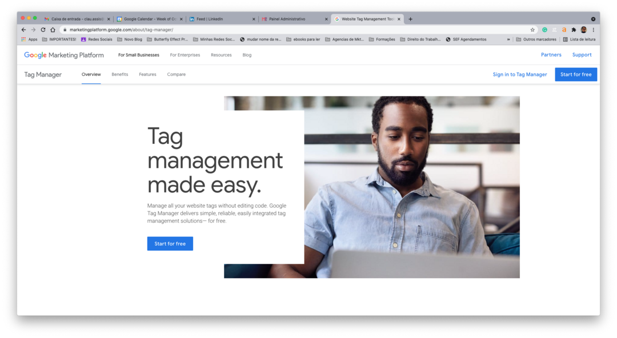Select the Features sub-navigation tab

(147, 74)
